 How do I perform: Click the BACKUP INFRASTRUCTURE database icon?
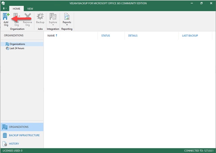(5, 135)
